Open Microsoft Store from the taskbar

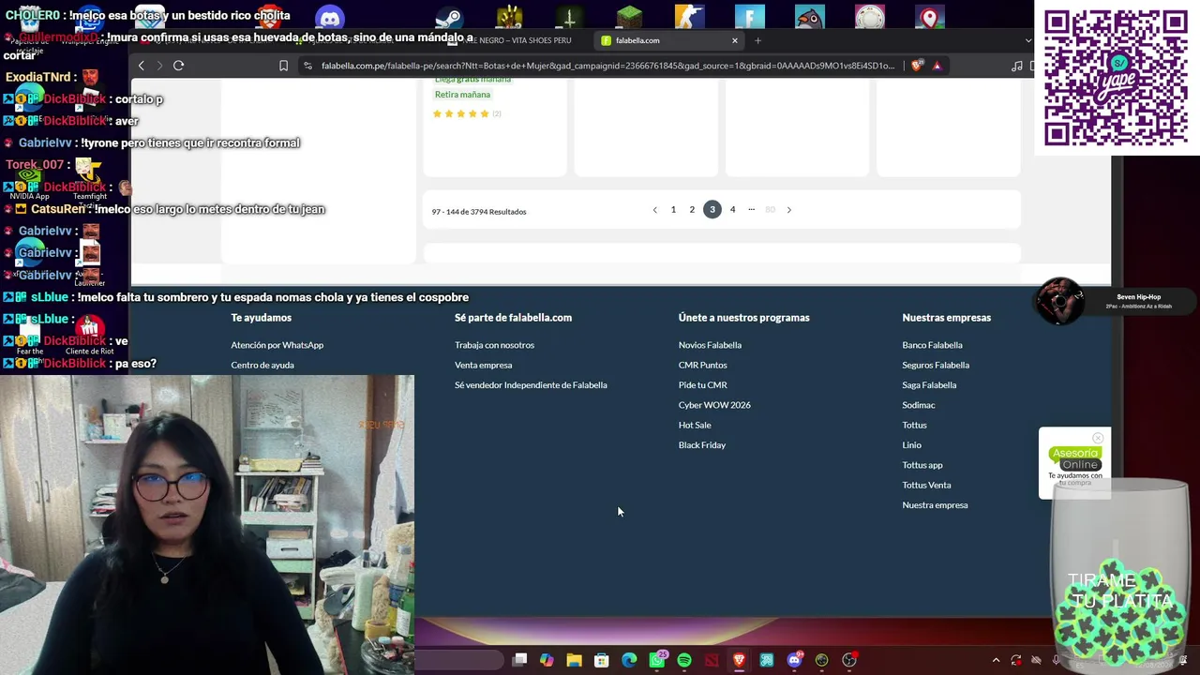pos(602,660)
